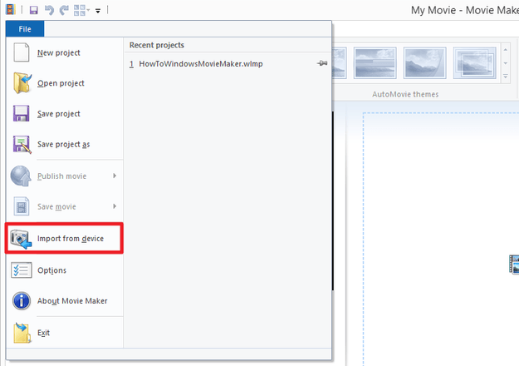Click the Undo arrow in quick access toolbar
The image size is (519, 366).
pos(49,10)
